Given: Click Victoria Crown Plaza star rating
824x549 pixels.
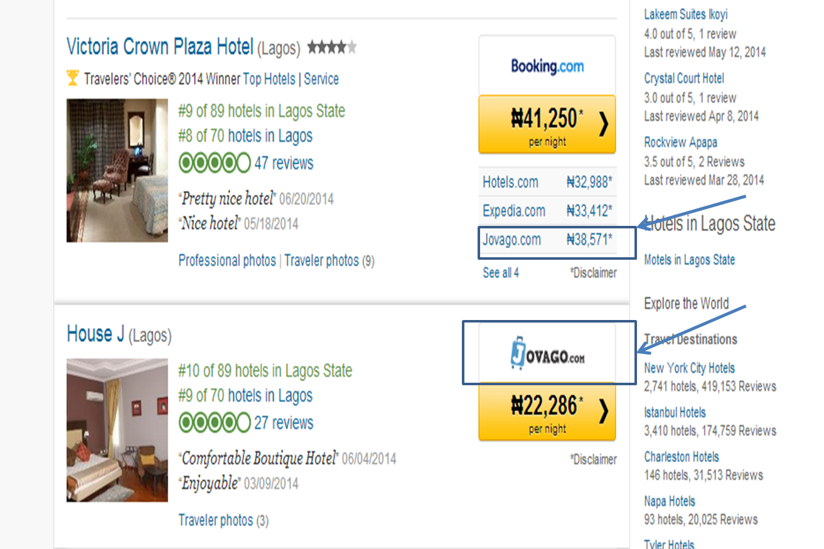Looking at the screenshot, I should pos(332,47).
